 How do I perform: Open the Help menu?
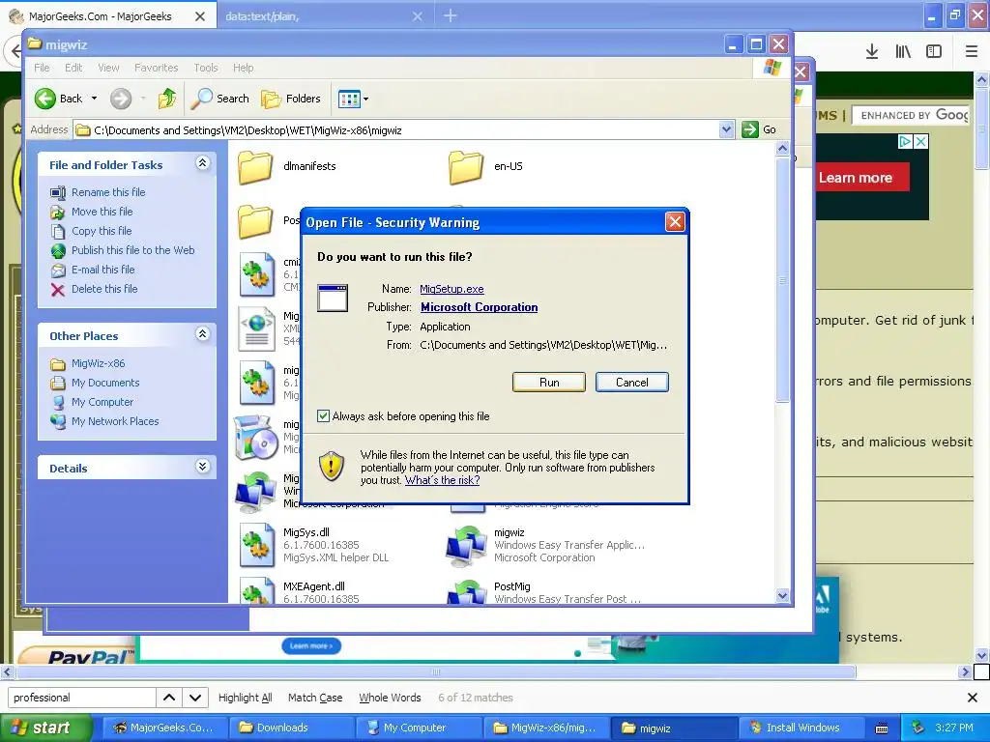pos(243,68)
